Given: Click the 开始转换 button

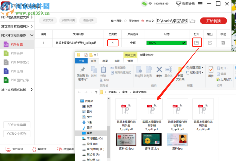Looking at the screenshot, I should click(213, 21).
